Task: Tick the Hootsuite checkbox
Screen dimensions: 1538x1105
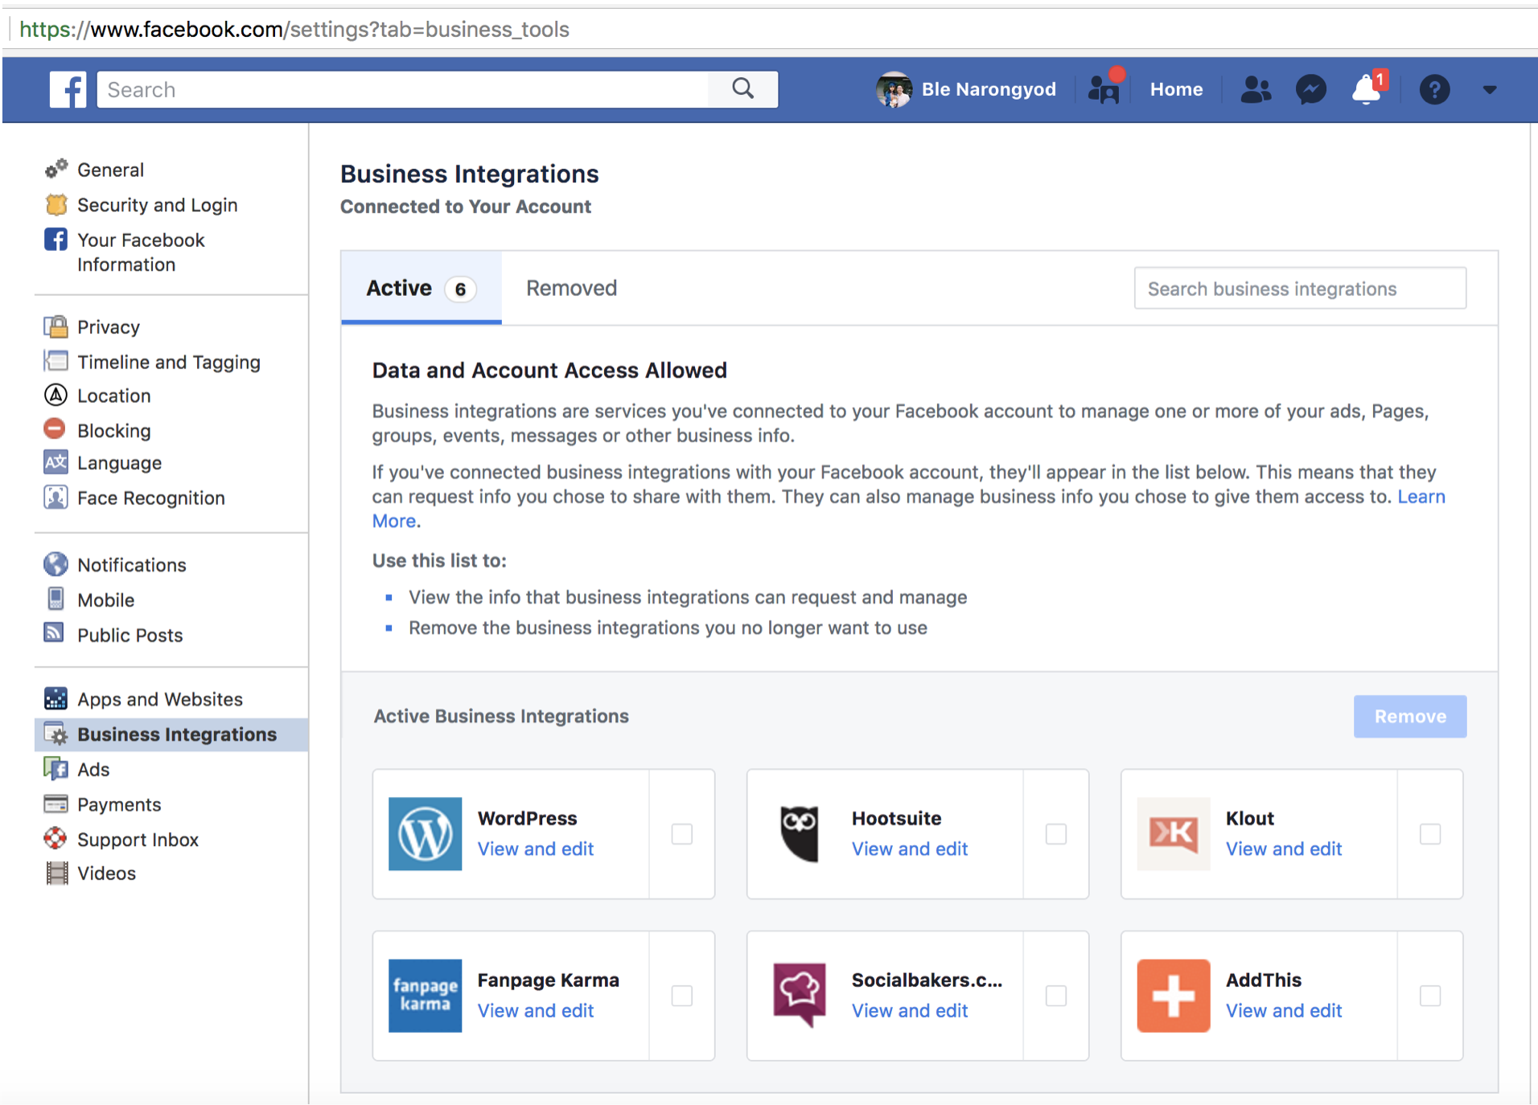Action: pos(1056,834)
